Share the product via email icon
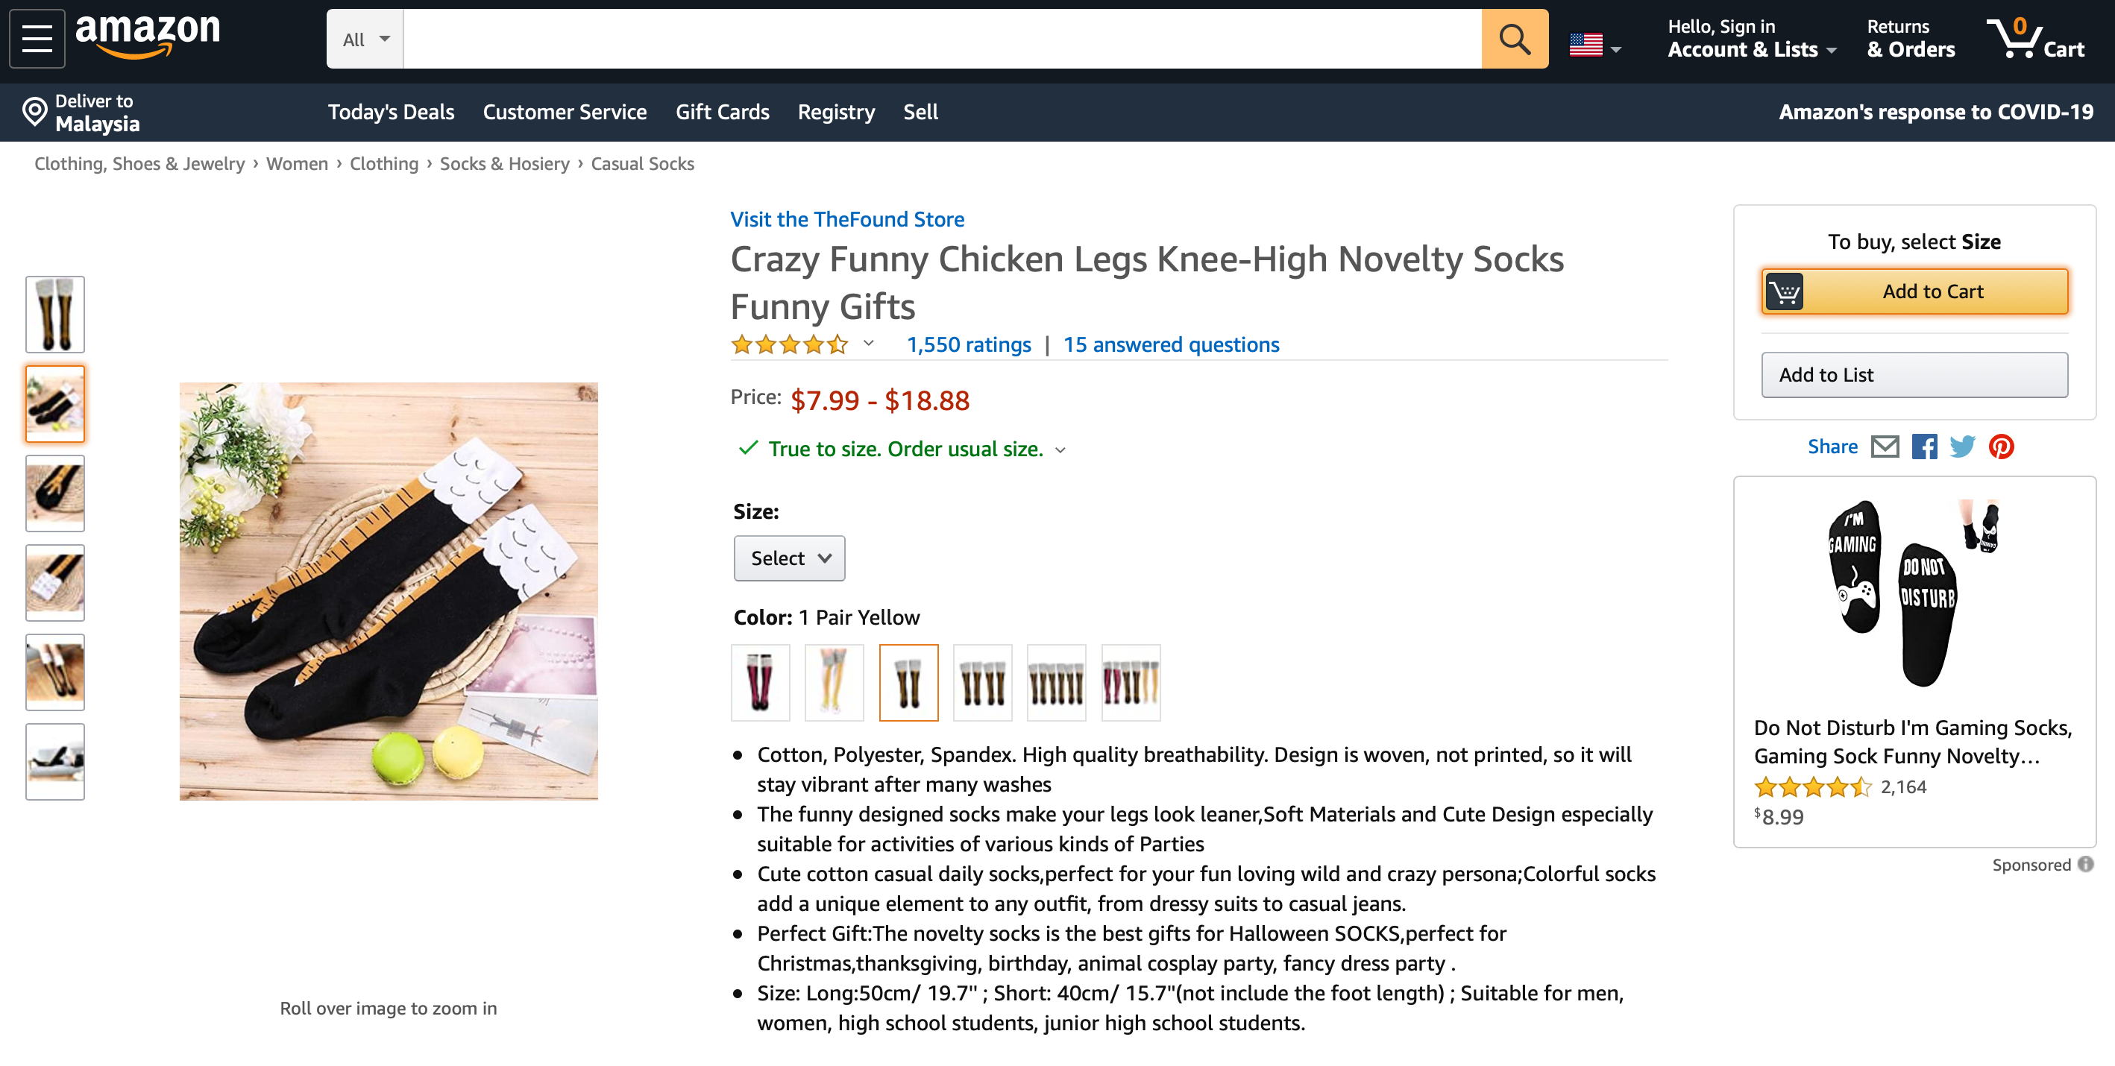 coord(1885,447)
